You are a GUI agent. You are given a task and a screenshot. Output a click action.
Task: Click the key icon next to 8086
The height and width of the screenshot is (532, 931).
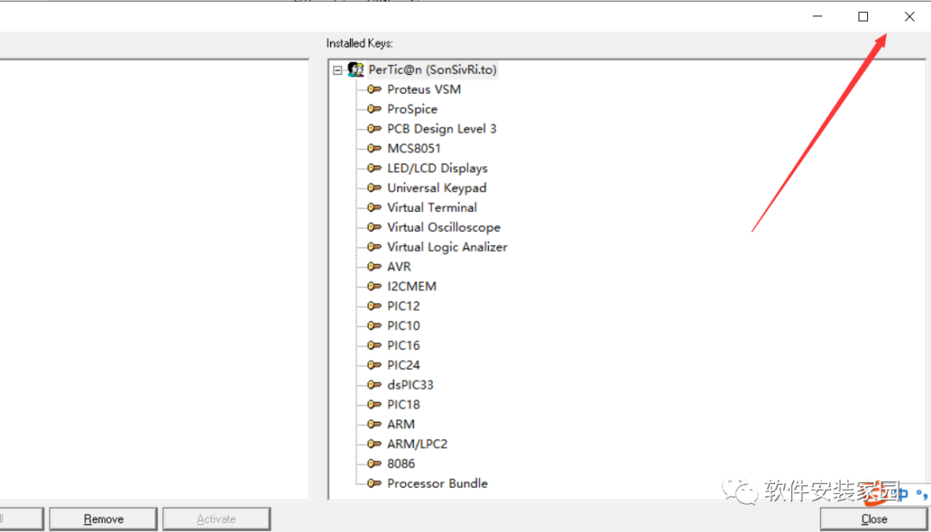374,463
